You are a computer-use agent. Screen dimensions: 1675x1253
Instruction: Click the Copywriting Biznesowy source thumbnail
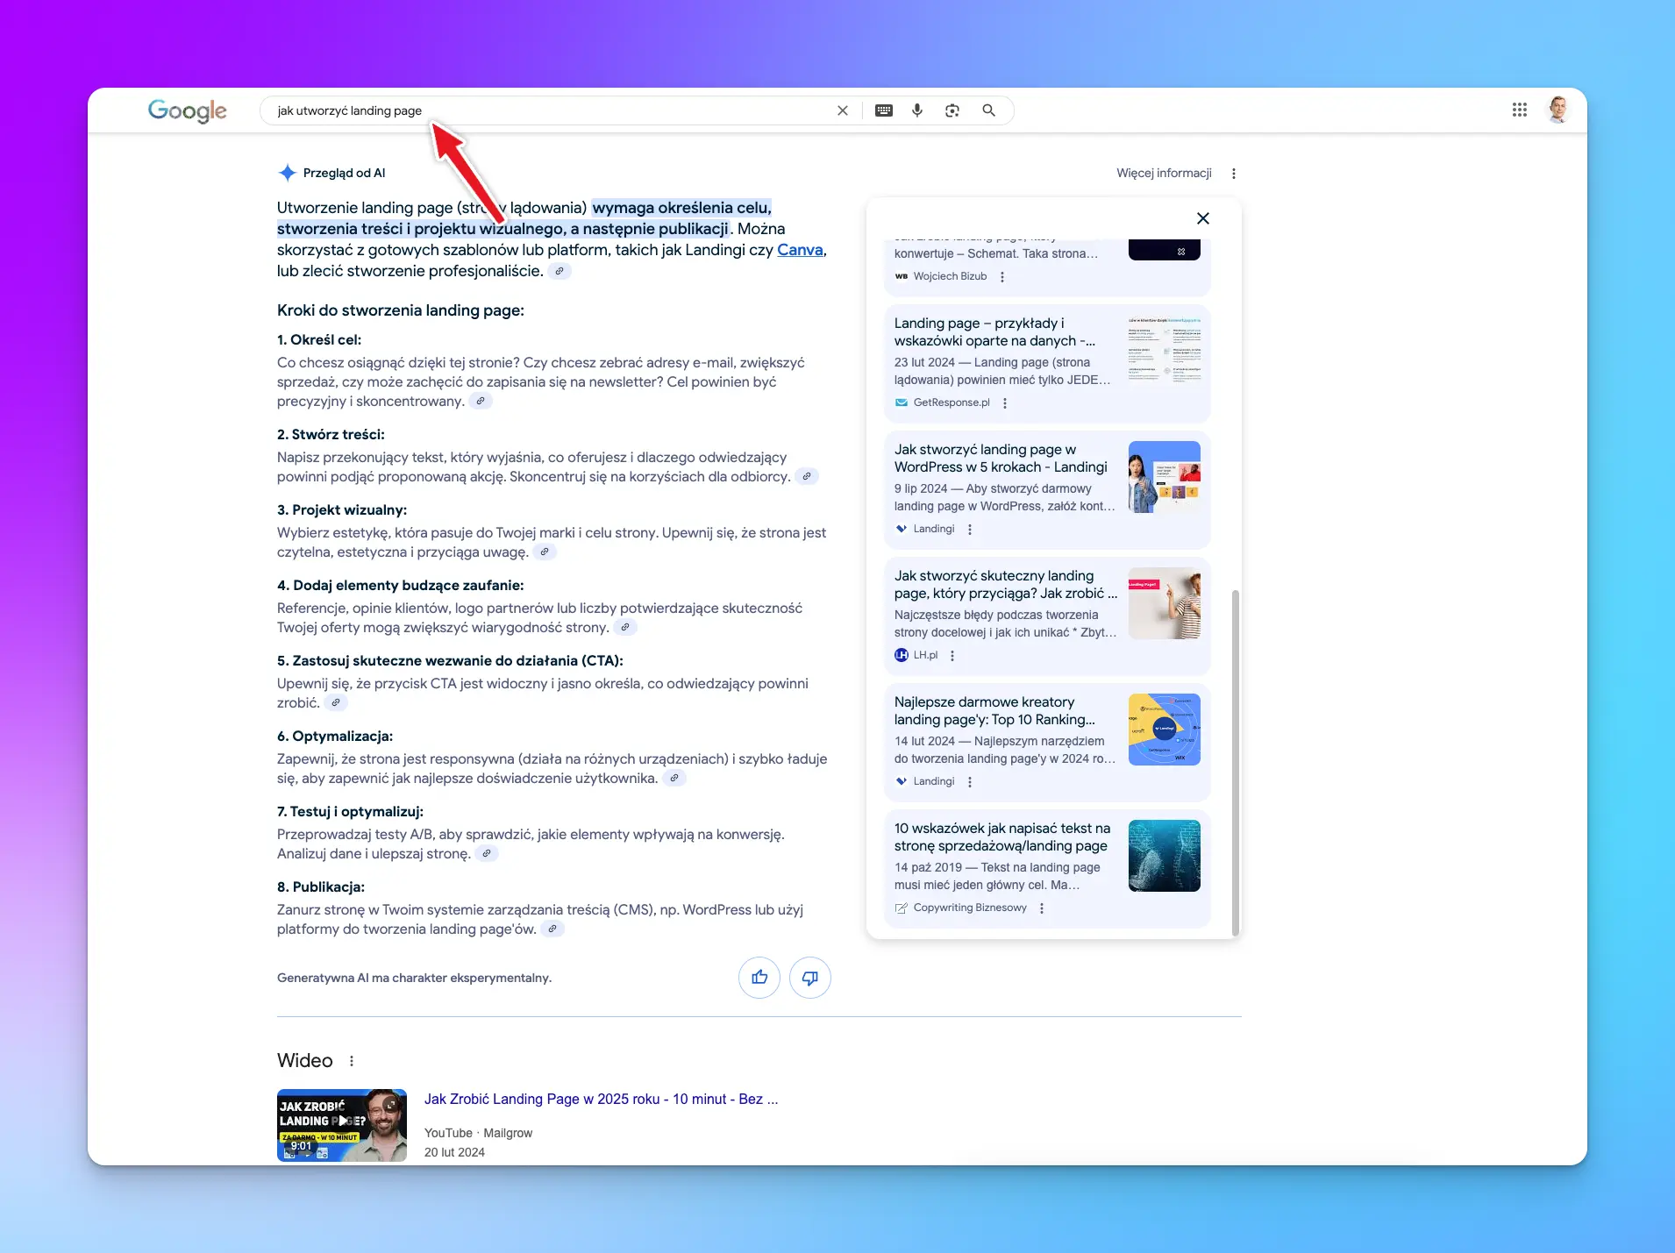[x=1165, y=856]
